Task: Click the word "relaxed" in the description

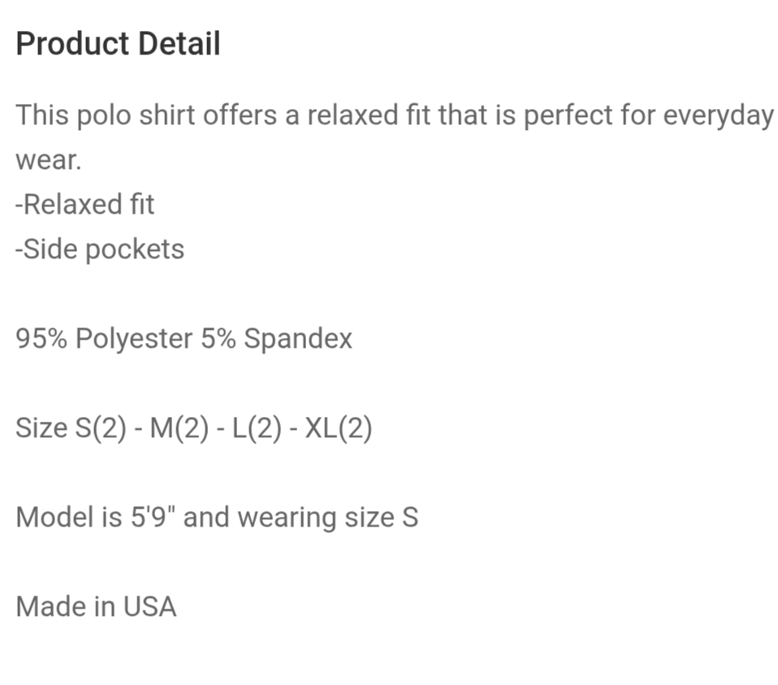Action: pos(352,115)
